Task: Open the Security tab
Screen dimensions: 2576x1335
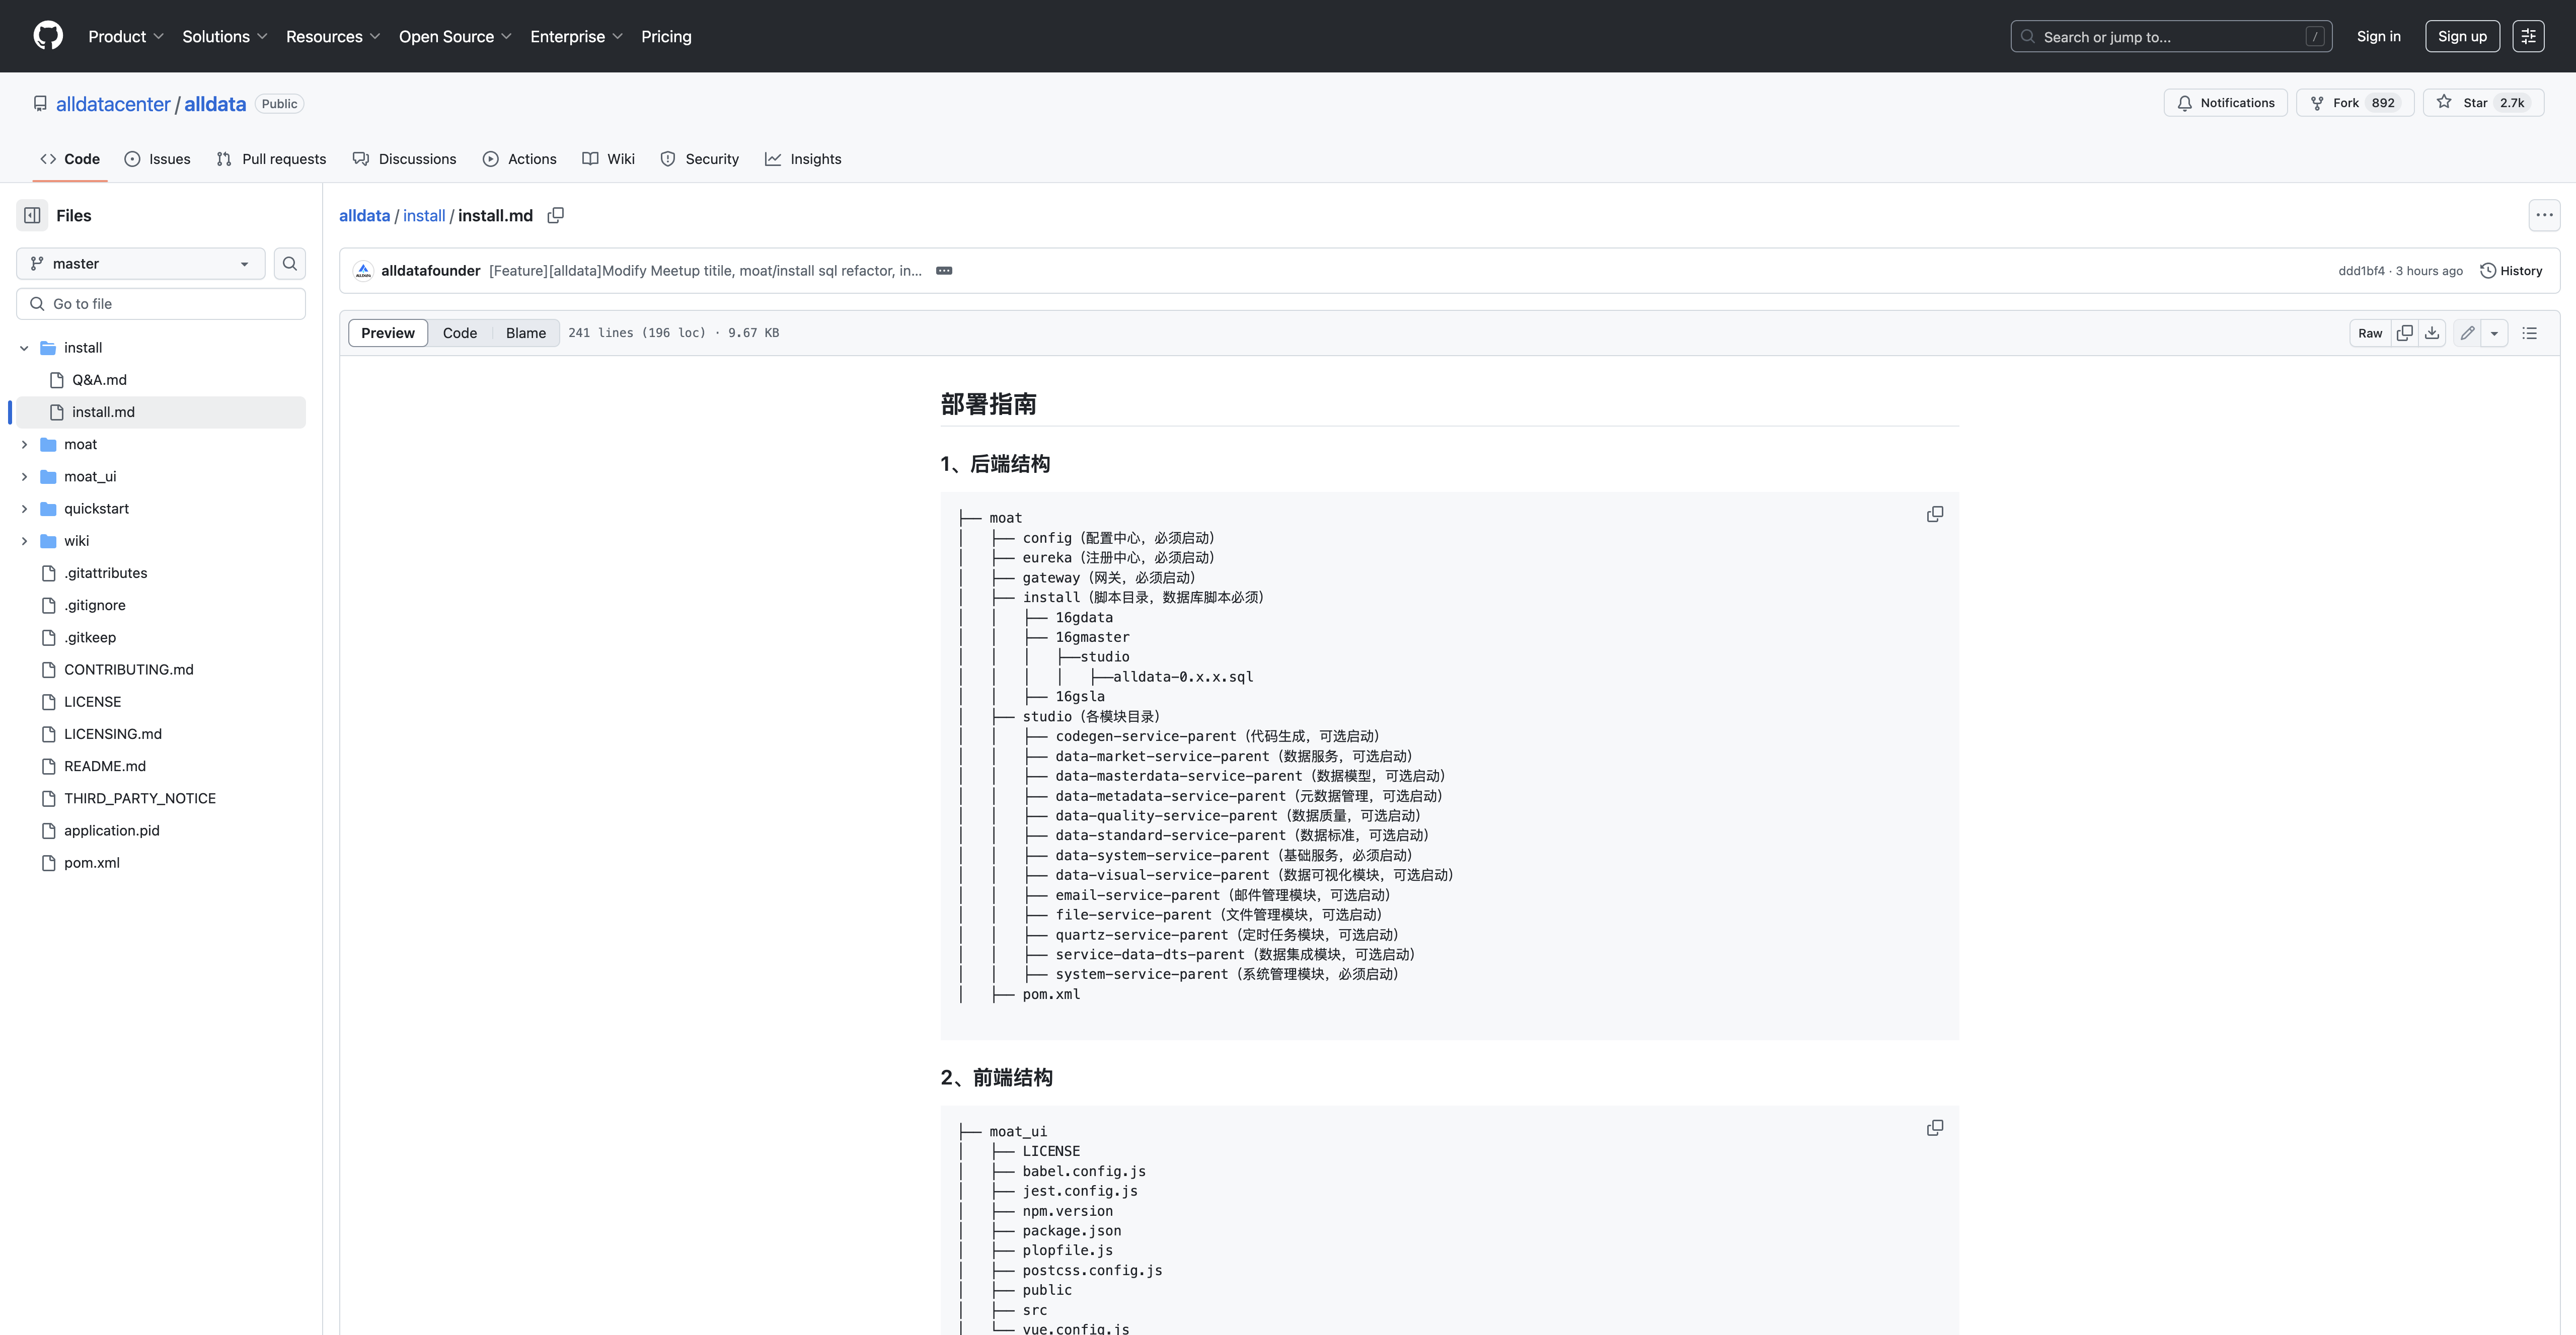Action: coord(699,159)
